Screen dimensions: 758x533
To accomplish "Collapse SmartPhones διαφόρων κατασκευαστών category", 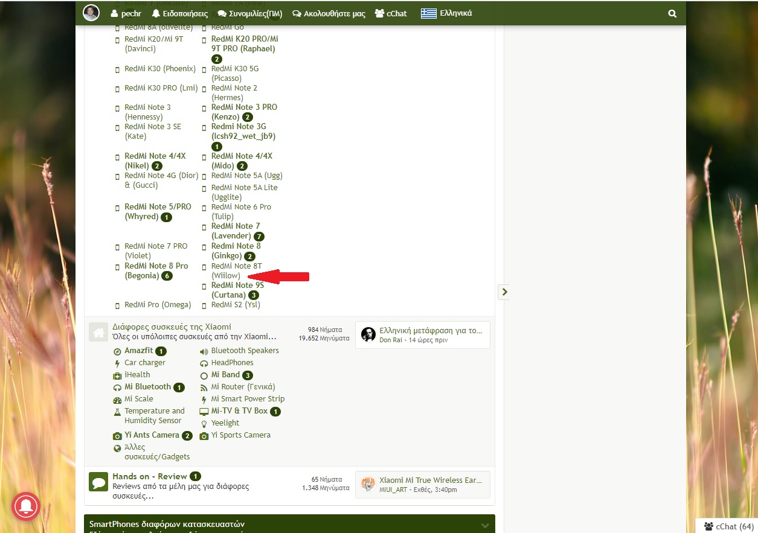I will pos(485,525).
